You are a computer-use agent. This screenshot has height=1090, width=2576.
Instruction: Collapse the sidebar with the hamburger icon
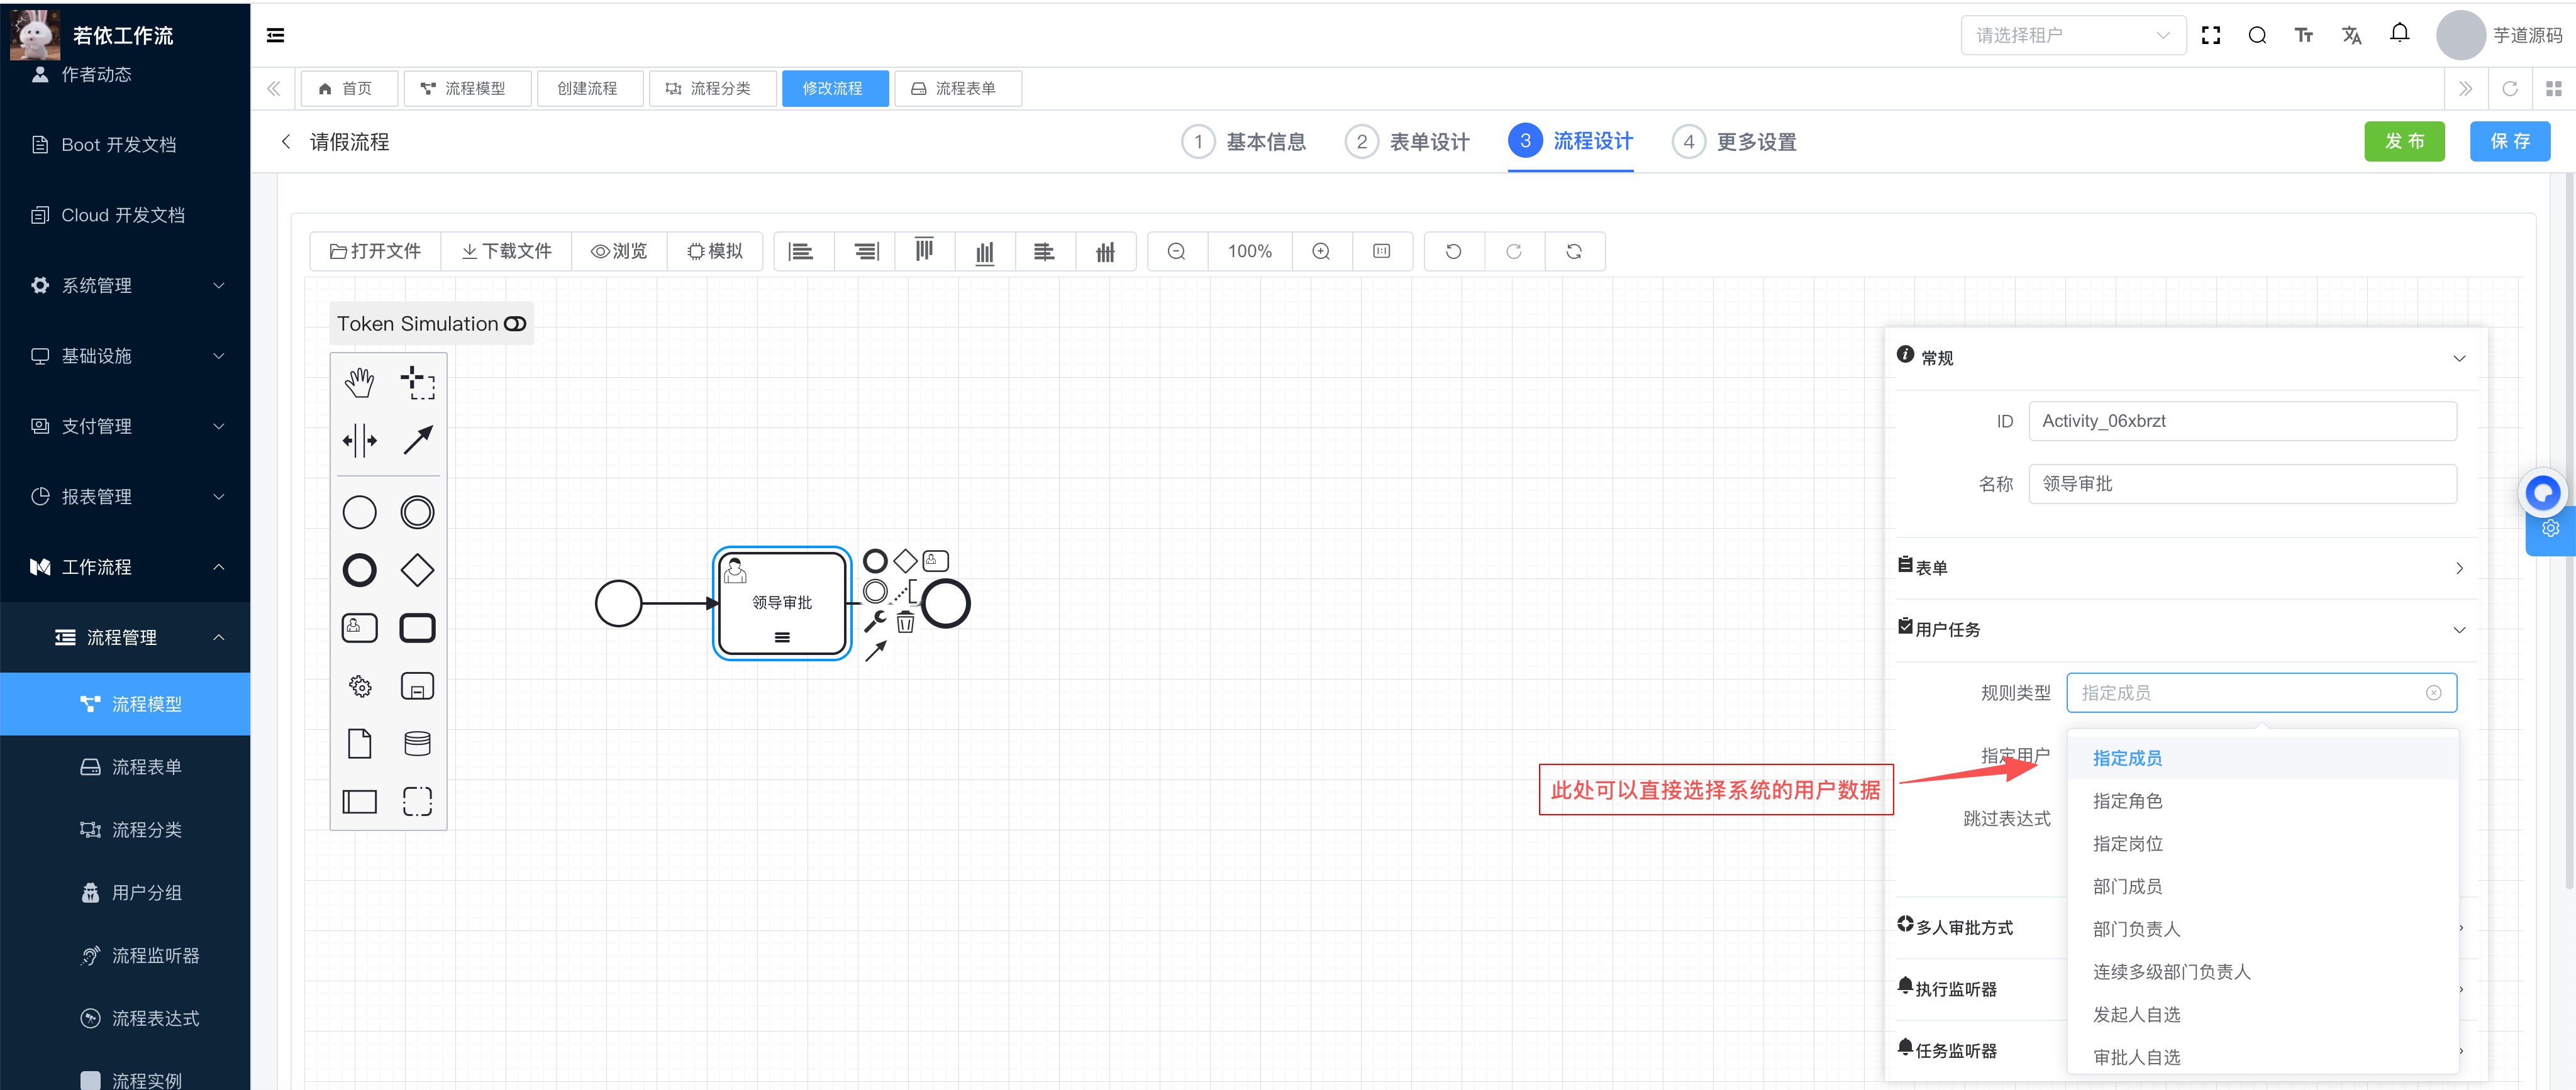276,35
